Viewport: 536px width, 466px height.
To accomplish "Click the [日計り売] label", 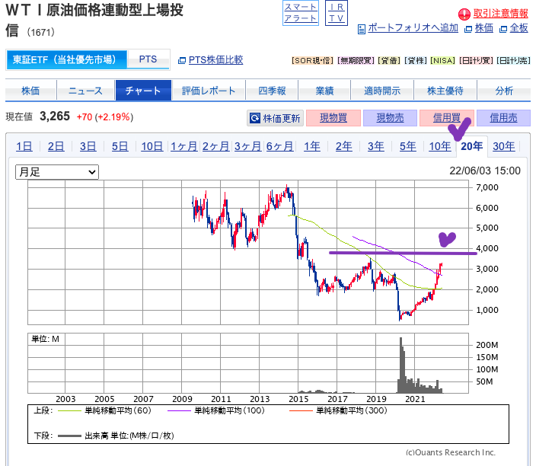I will [513, 60].
